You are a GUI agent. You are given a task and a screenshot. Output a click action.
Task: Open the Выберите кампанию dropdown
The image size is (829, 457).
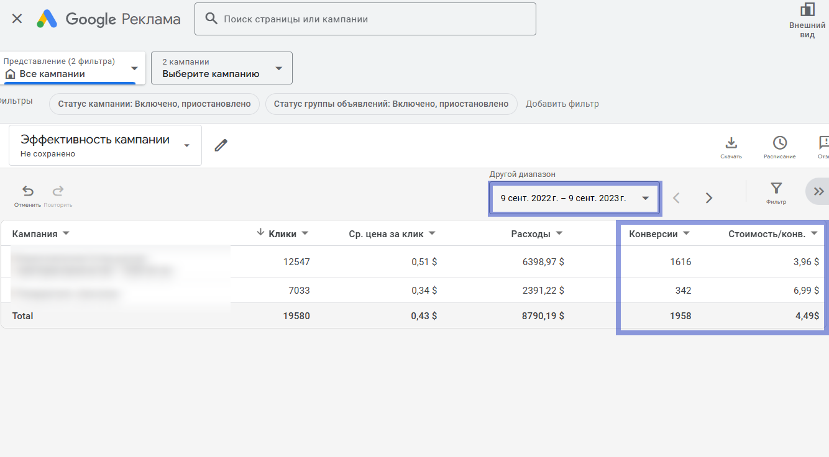[221, 67]
